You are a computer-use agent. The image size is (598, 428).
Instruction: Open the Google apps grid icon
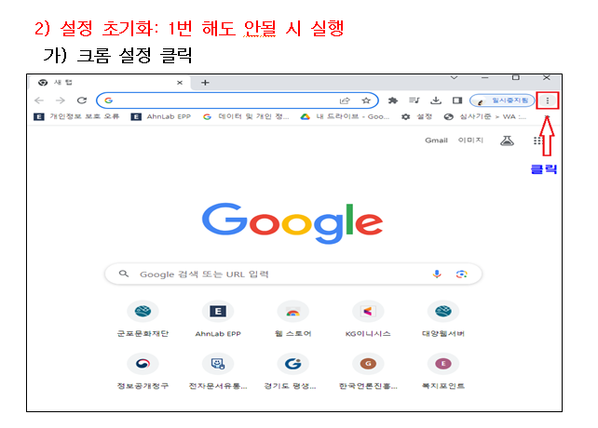coord(537,141)
